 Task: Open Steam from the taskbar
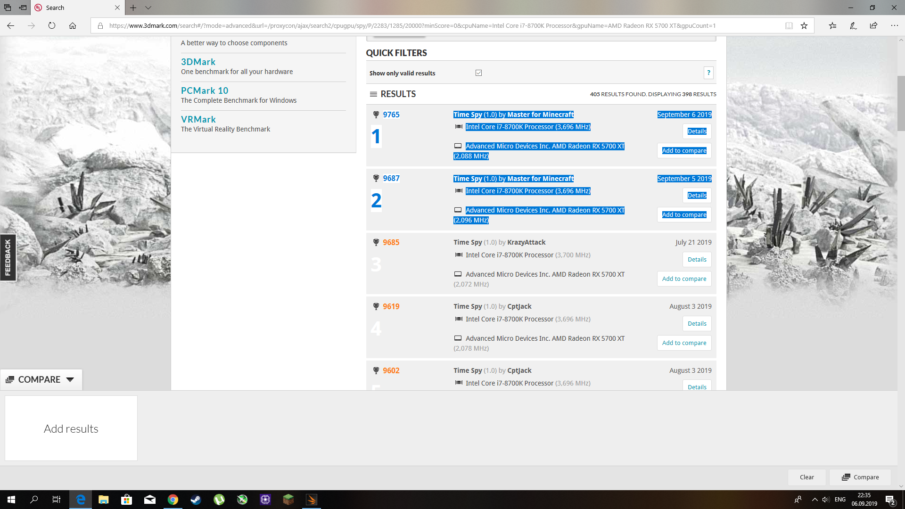[x=196, y=500]
